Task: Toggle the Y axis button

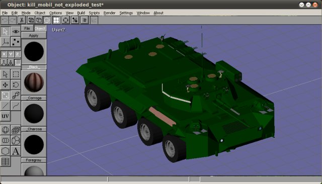Action: pyautogui.click(x=11, y=54)
